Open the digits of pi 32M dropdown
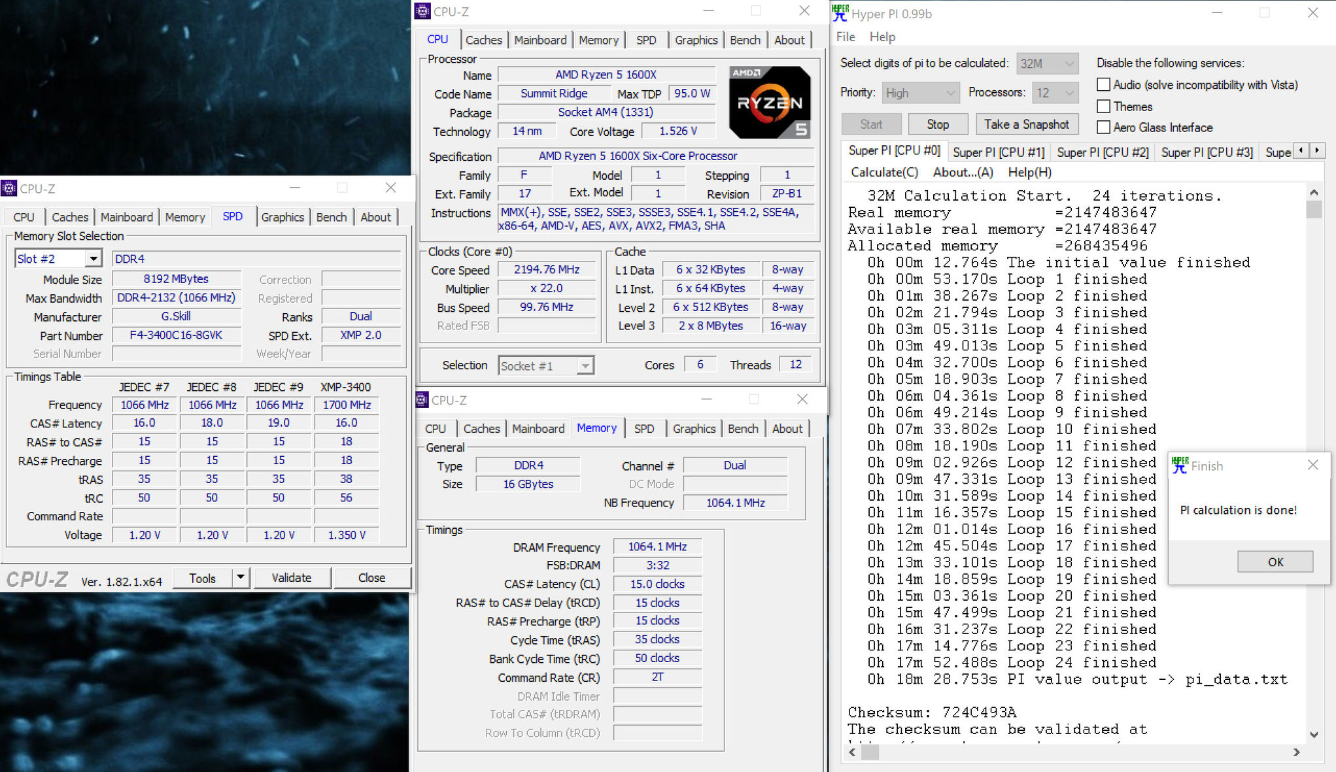The width and height of the screenshot is (1336, 772). [1047, 63]
